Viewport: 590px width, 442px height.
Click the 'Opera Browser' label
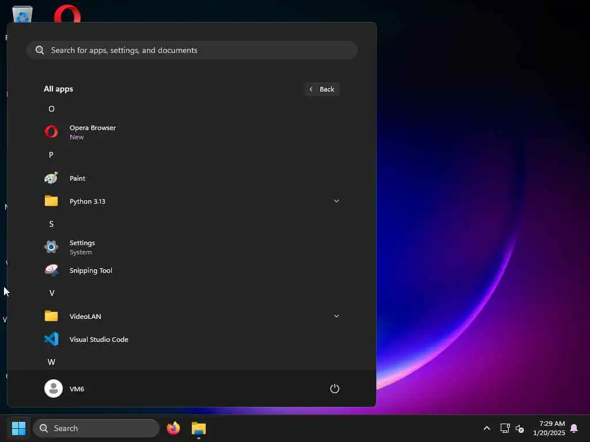click(x=93, y=128)
